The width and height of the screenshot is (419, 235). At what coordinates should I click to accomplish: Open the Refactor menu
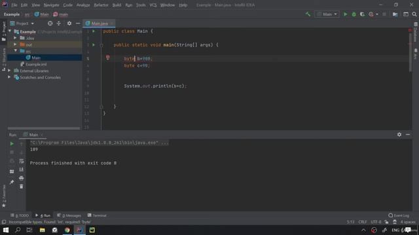[x=101, y=5]
